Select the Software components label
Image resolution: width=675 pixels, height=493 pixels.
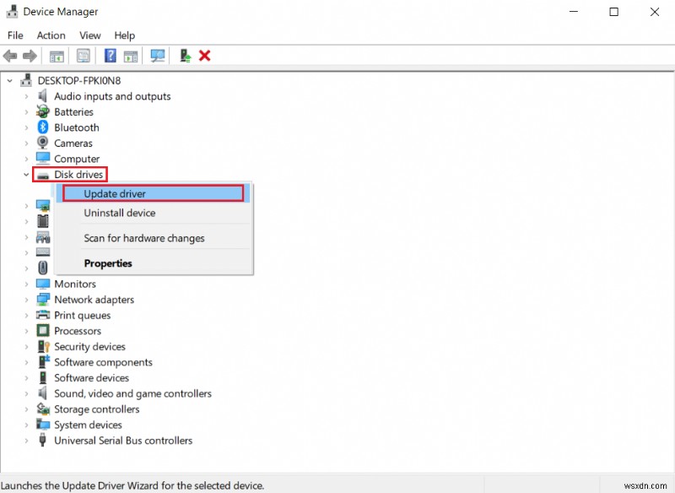point(103,362)
